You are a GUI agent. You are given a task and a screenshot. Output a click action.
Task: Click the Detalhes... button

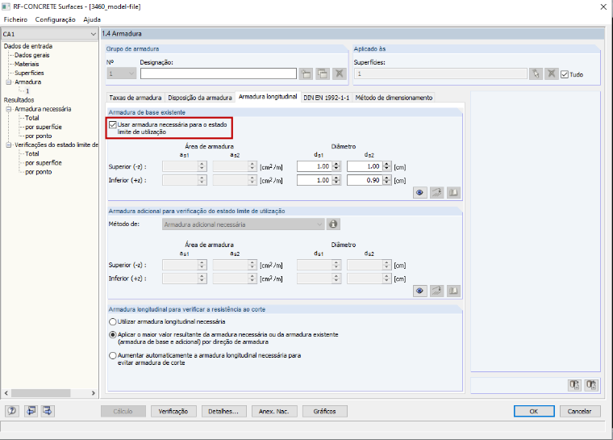pyautogui.click(x=223, y=412)
